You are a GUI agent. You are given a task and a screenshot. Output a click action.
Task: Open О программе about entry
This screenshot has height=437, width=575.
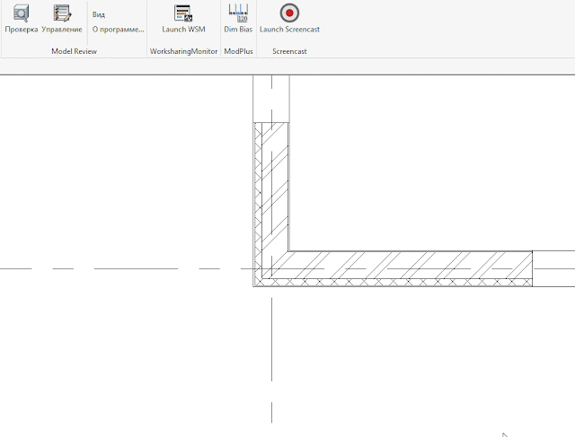[x=118, y=30]
